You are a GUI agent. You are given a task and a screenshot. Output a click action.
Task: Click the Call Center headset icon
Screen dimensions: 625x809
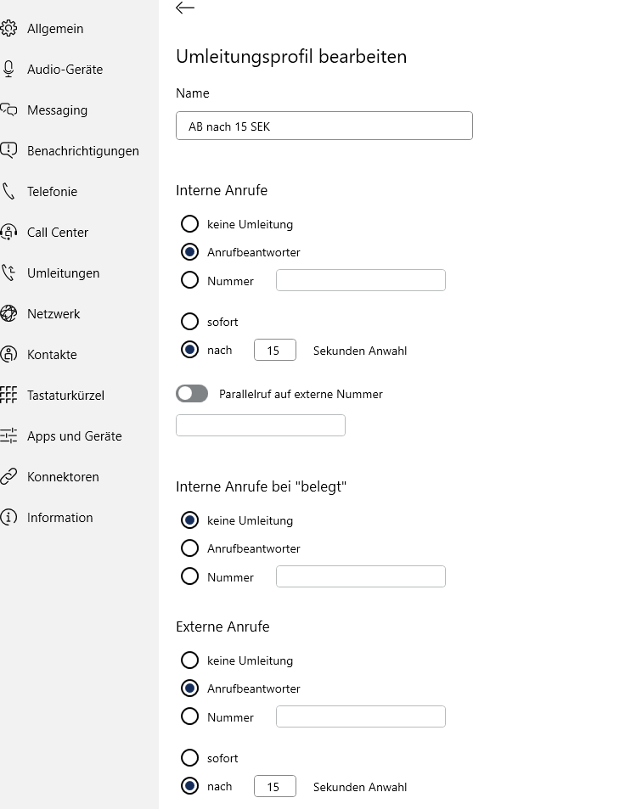(8, 233)
